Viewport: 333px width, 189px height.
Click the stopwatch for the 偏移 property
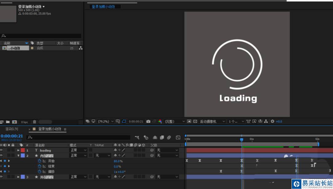tap(40, 172)
